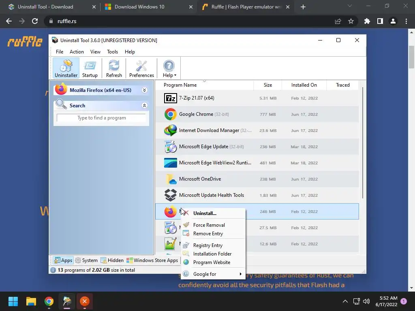Open File Explorer from the taskbar

[x=31, y=301]
